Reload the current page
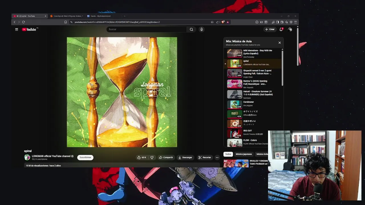365x205 pixels. coord(23,22)
